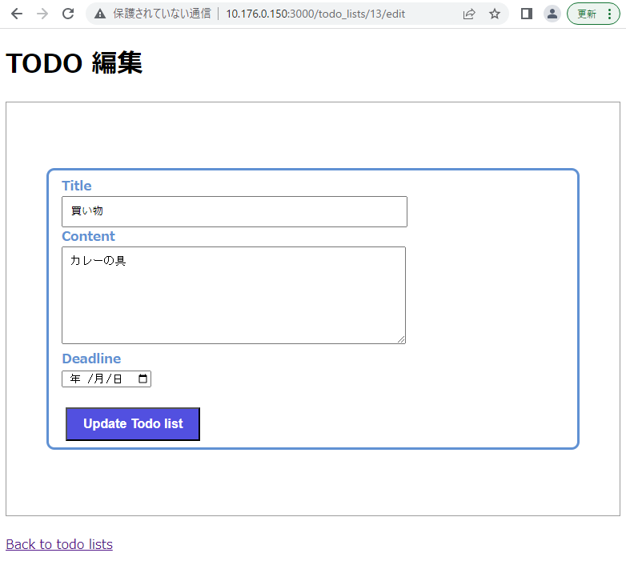626x561 pixels.
Task: Reload the current page
Action: tap(68, 14)
